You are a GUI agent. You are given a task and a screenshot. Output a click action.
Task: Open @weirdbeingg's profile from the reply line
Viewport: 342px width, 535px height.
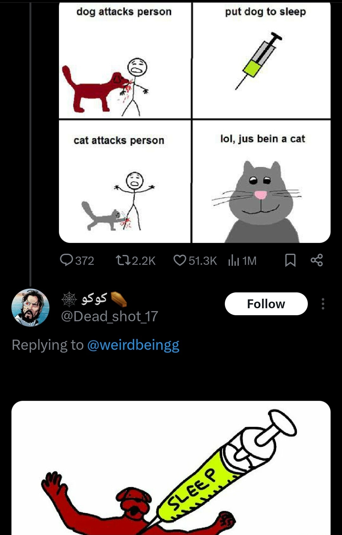pos(133,346)
